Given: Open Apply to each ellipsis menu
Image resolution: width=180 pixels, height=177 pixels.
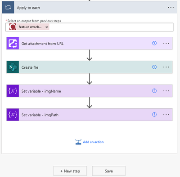Looking at the screenshot, I should [x=171, y=7].
